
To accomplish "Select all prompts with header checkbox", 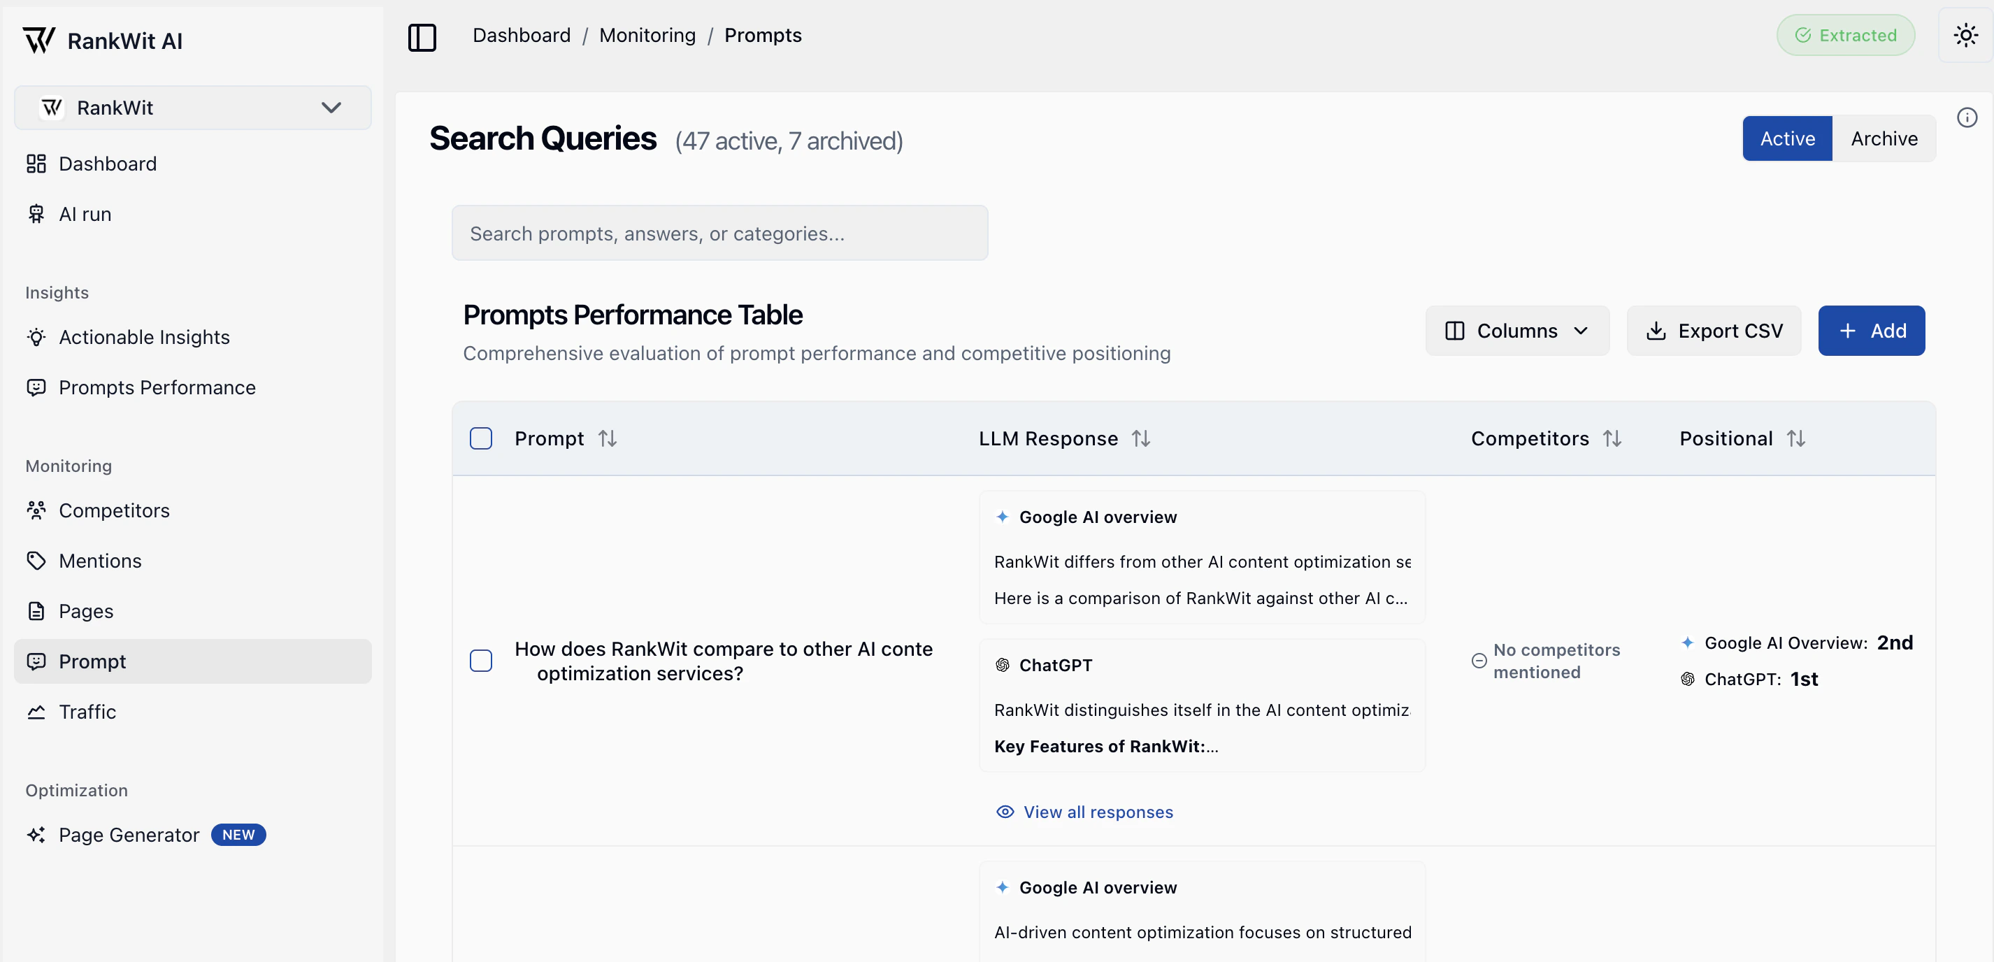I will 481,438.
